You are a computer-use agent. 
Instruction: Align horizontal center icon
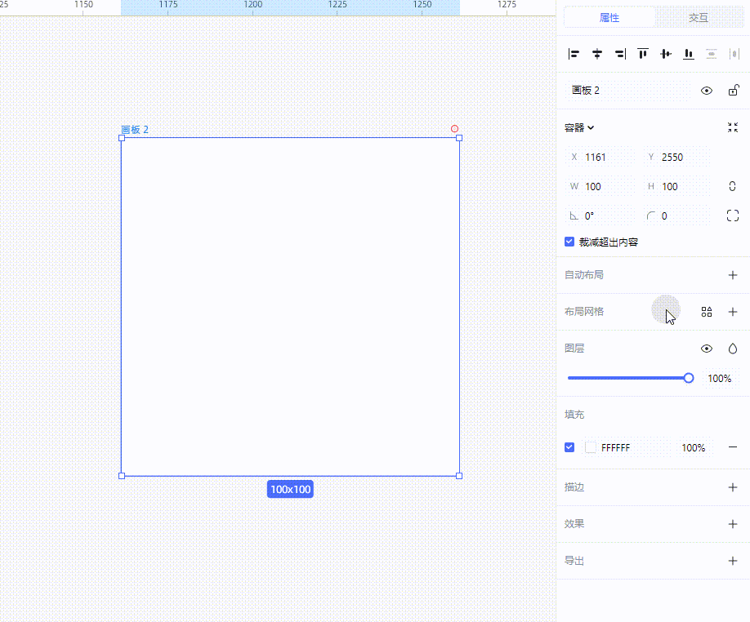pyautogui.click(x=597, y=54)
